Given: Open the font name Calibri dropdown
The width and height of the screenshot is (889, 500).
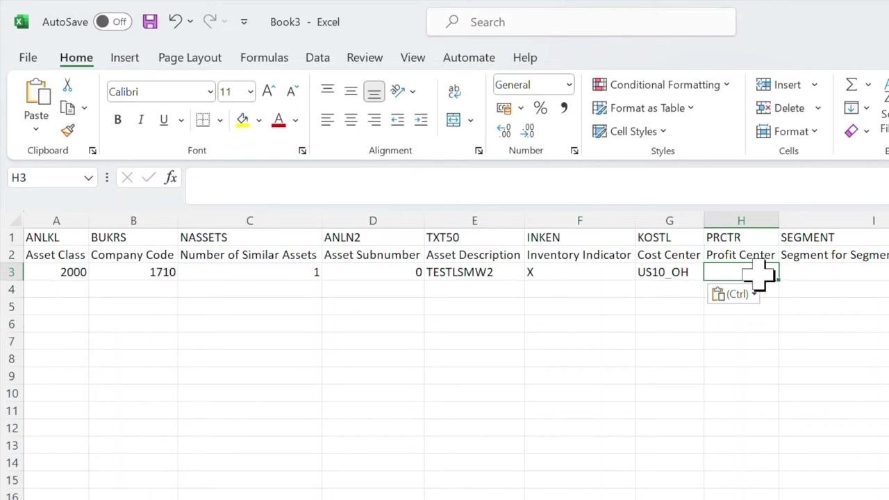Looking at the screenshot, I should click(210, 92).
